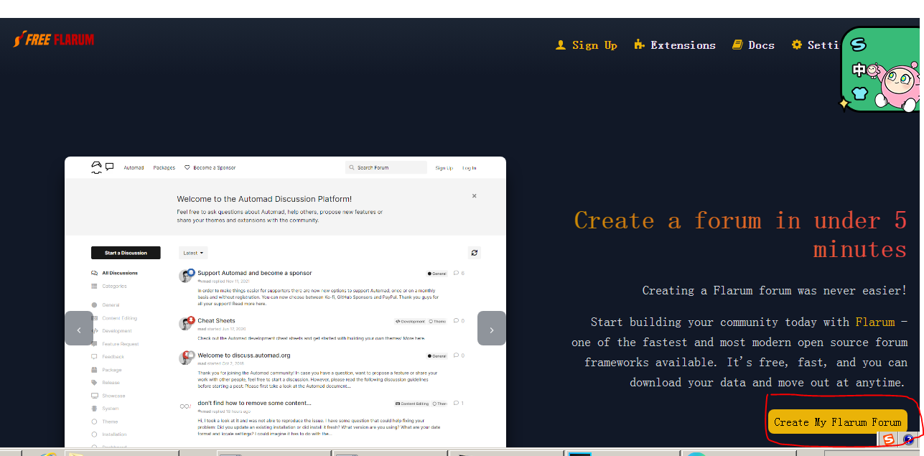This screenshot has height=456, width=924.
Task: Click Log In in forum preview header
Action: 469,167
